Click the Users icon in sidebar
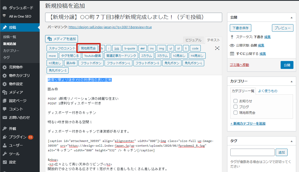Screen dimensions: 299x172 [4, 145]
